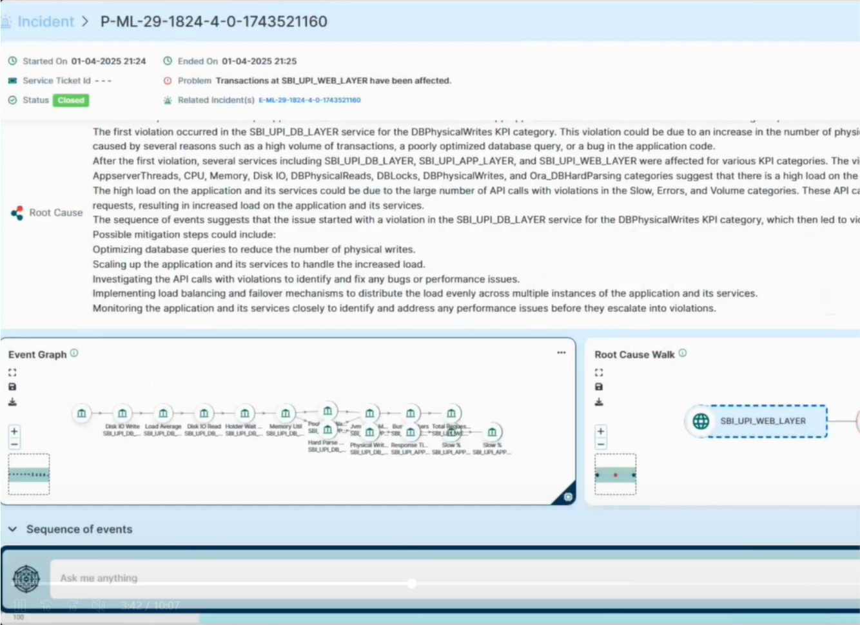Viewport: 860px width, 625px height.
Task: Click fullscreen icon in Event Graph panel
Action: pos(12,372)
